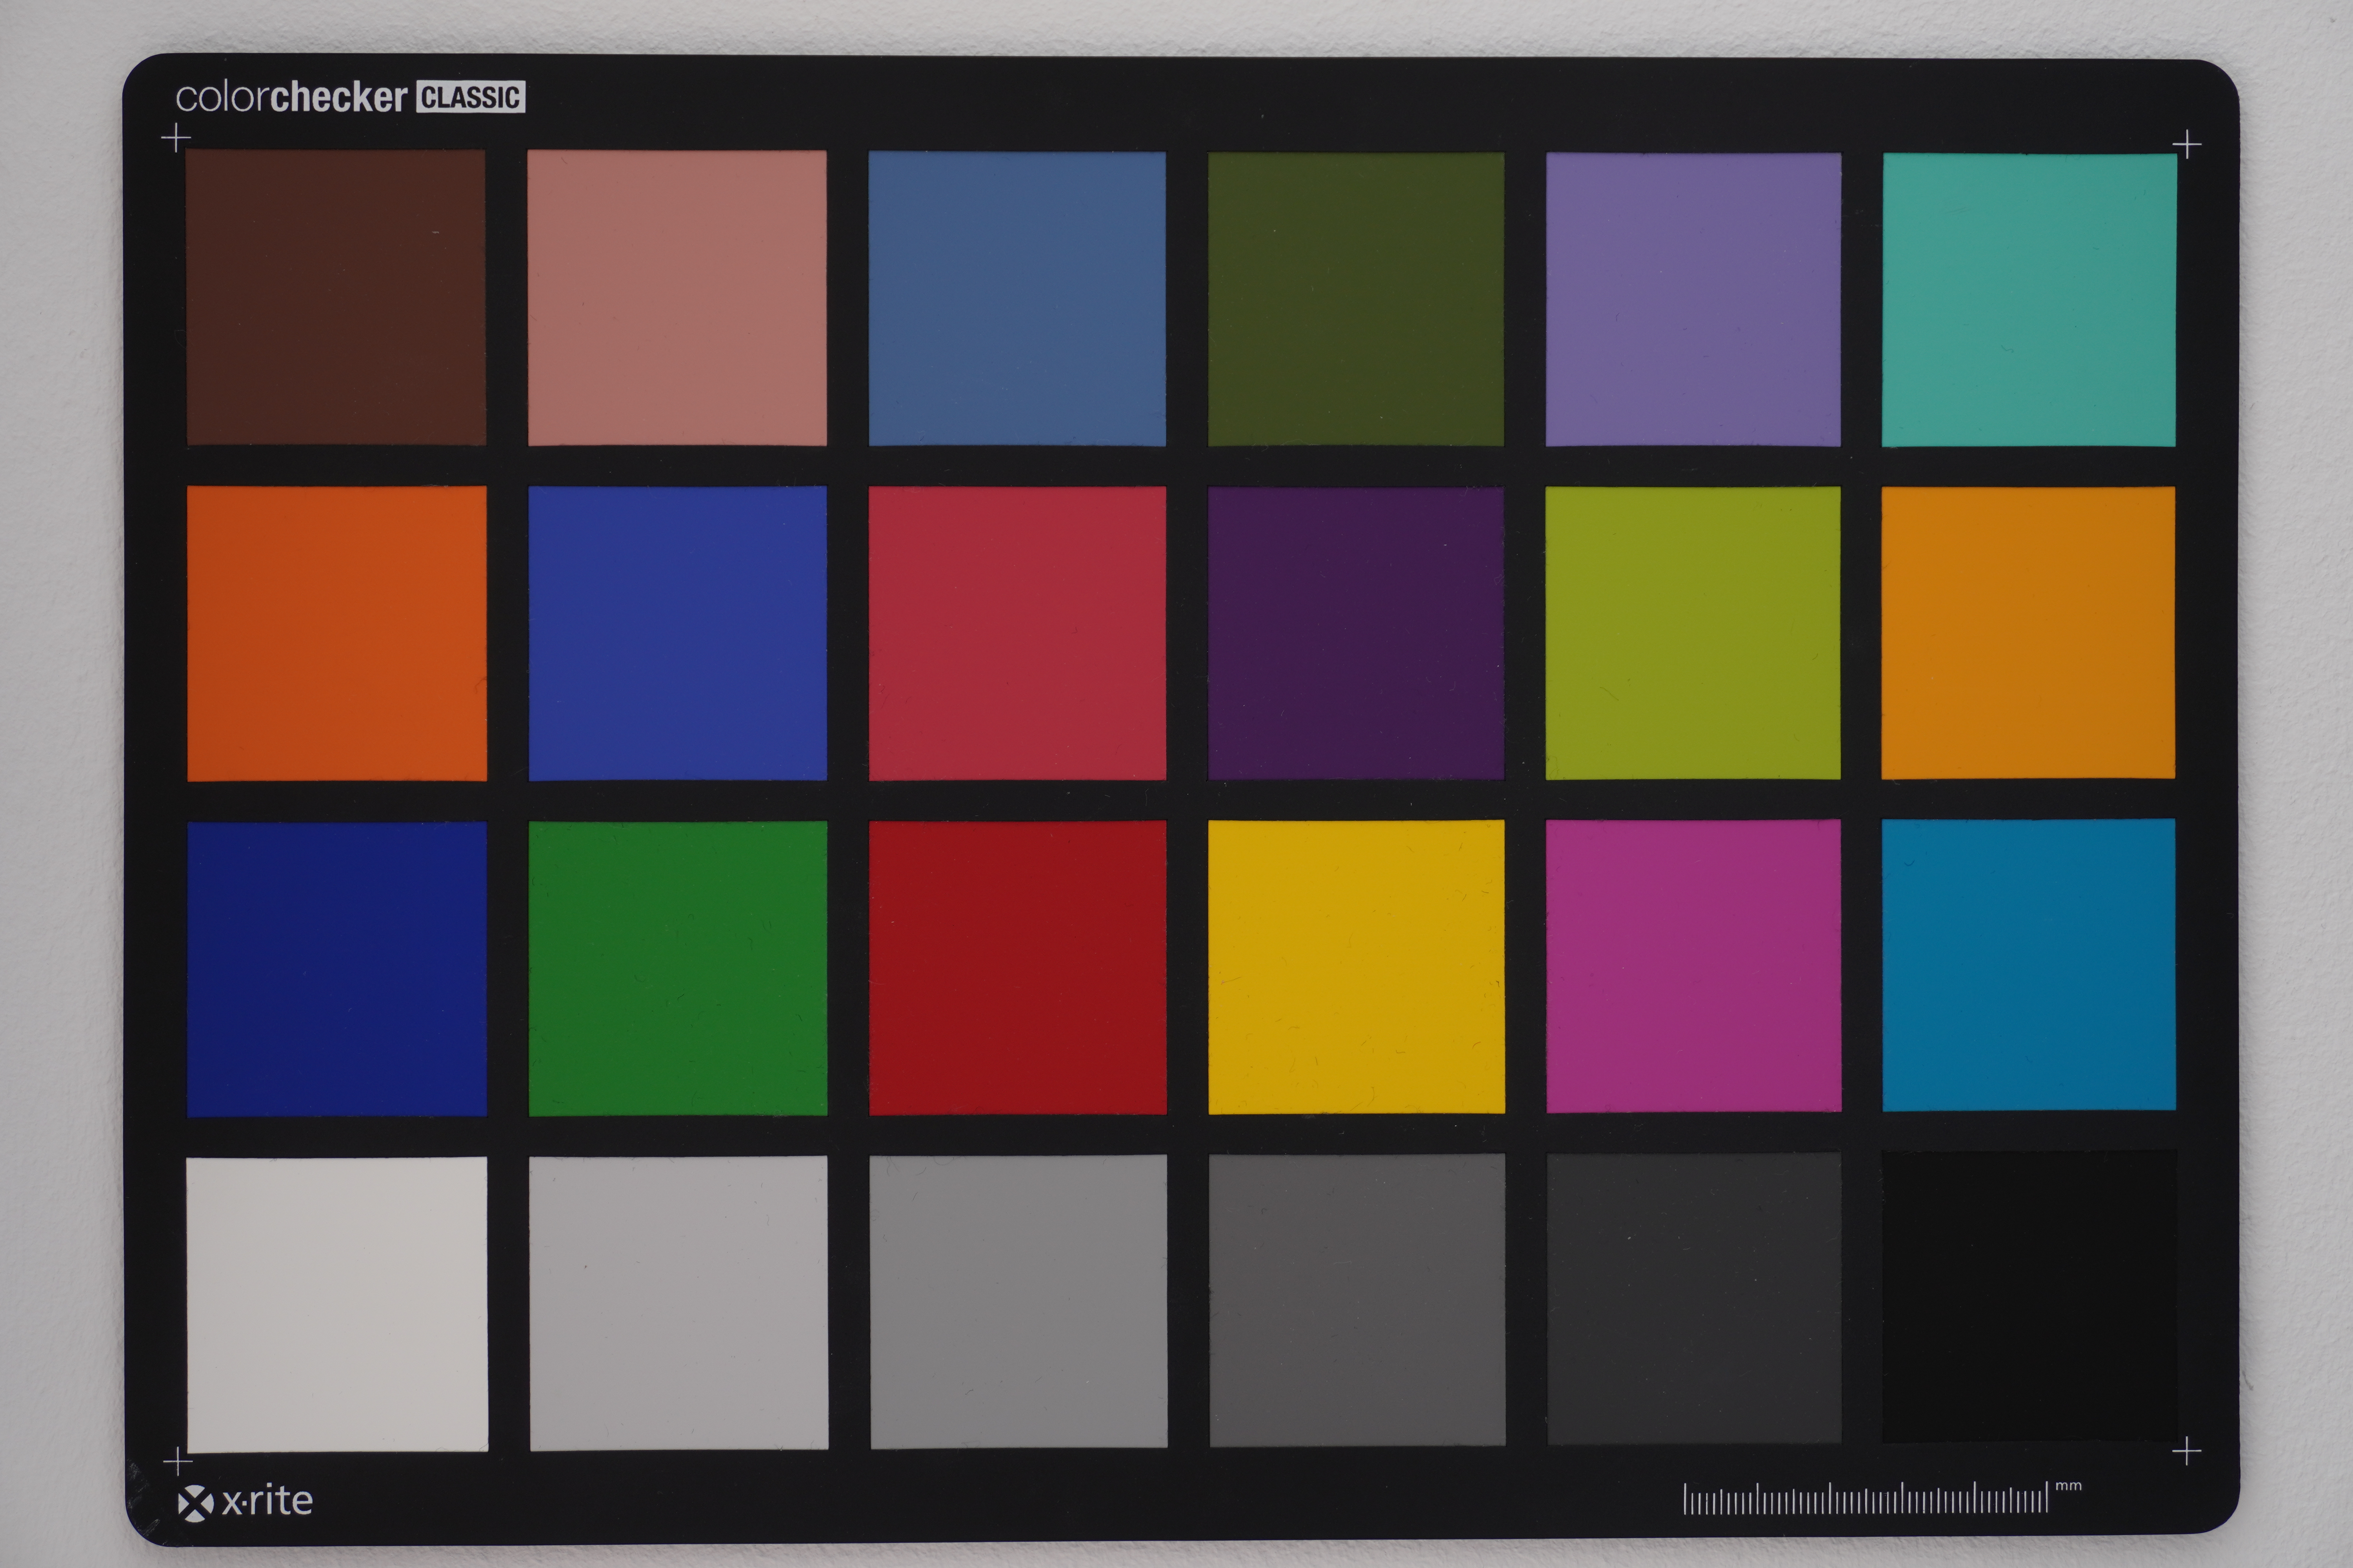Click the bright red patch
2353x1568 pixels.
pos(1017,967)
